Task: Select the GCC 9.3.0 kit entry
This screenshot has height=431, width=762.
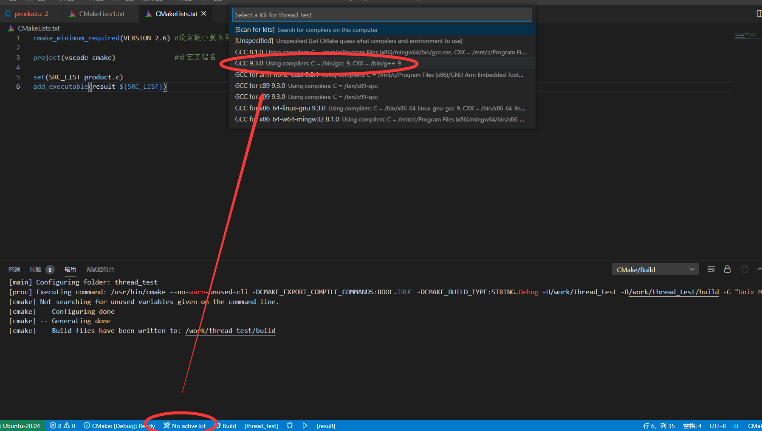Action: [x=319, y=63]
